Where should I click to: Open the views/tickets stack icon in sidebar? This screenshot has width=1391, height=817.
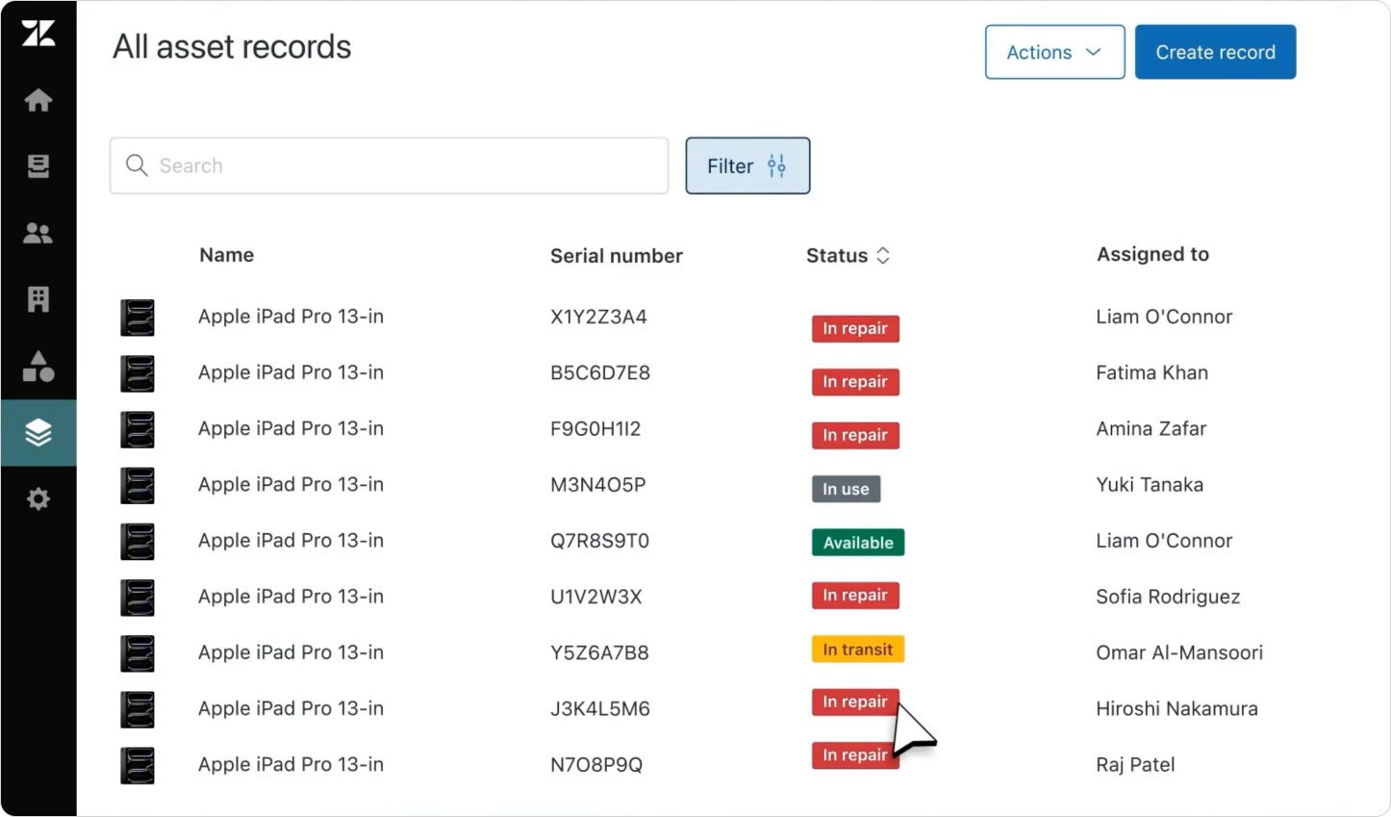(x=38, y=166)
